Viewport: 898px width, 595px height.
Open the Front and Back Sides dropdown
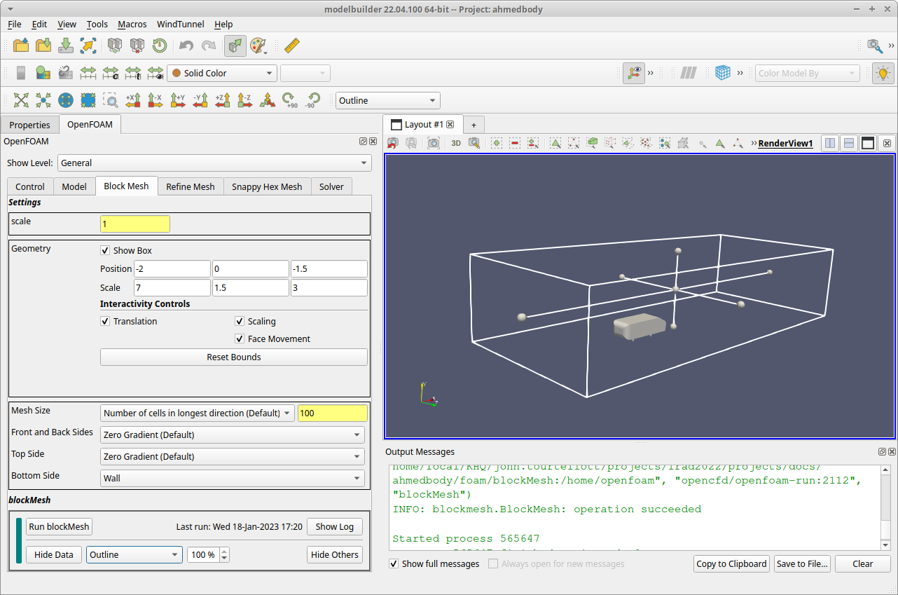pos(233,435)
